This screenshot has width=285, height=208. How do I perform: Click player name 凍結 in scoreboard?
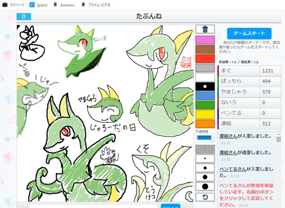pos(226,123)
